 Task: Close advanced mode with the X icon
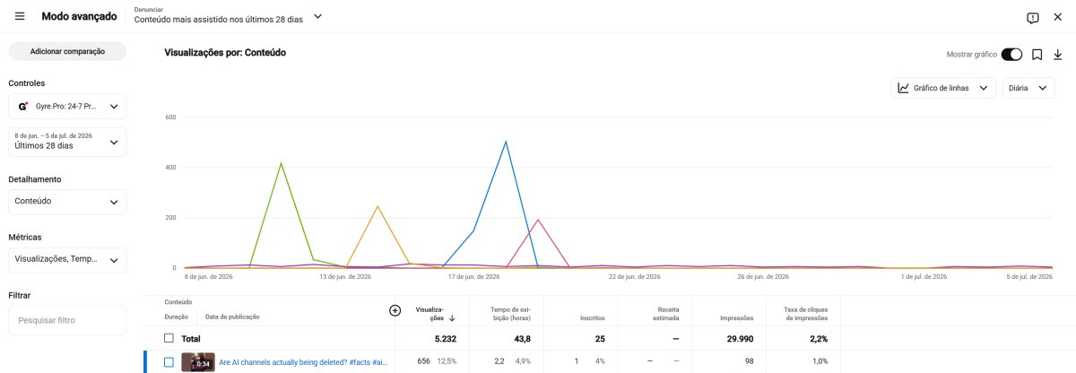tap(1058, 17)
